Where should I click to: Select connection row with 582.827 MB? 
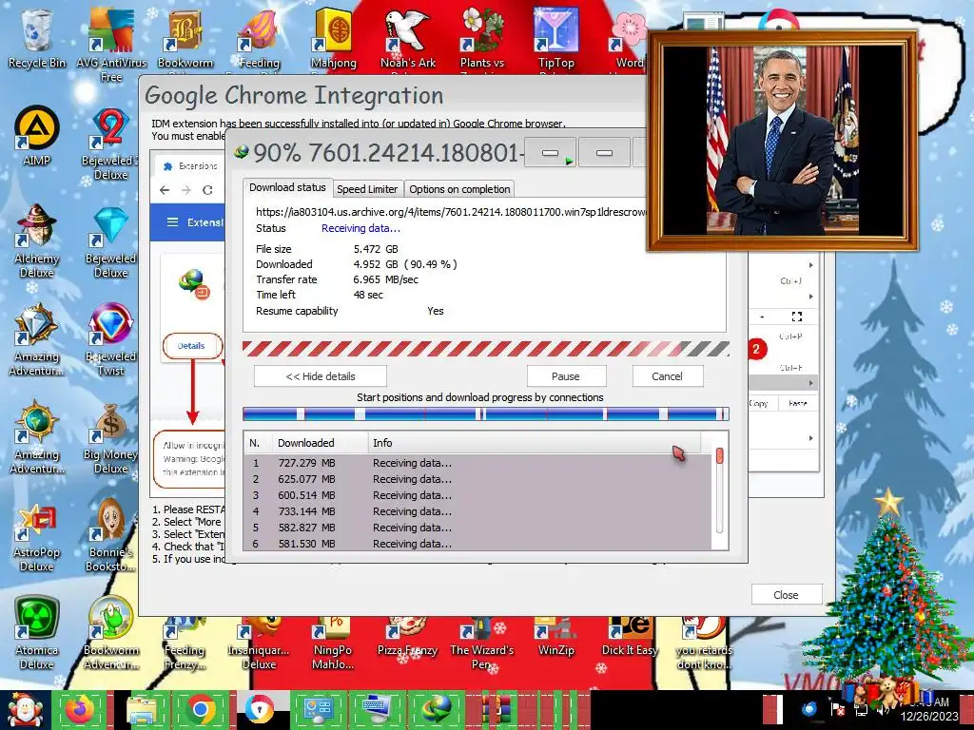(x=477, y=528)
